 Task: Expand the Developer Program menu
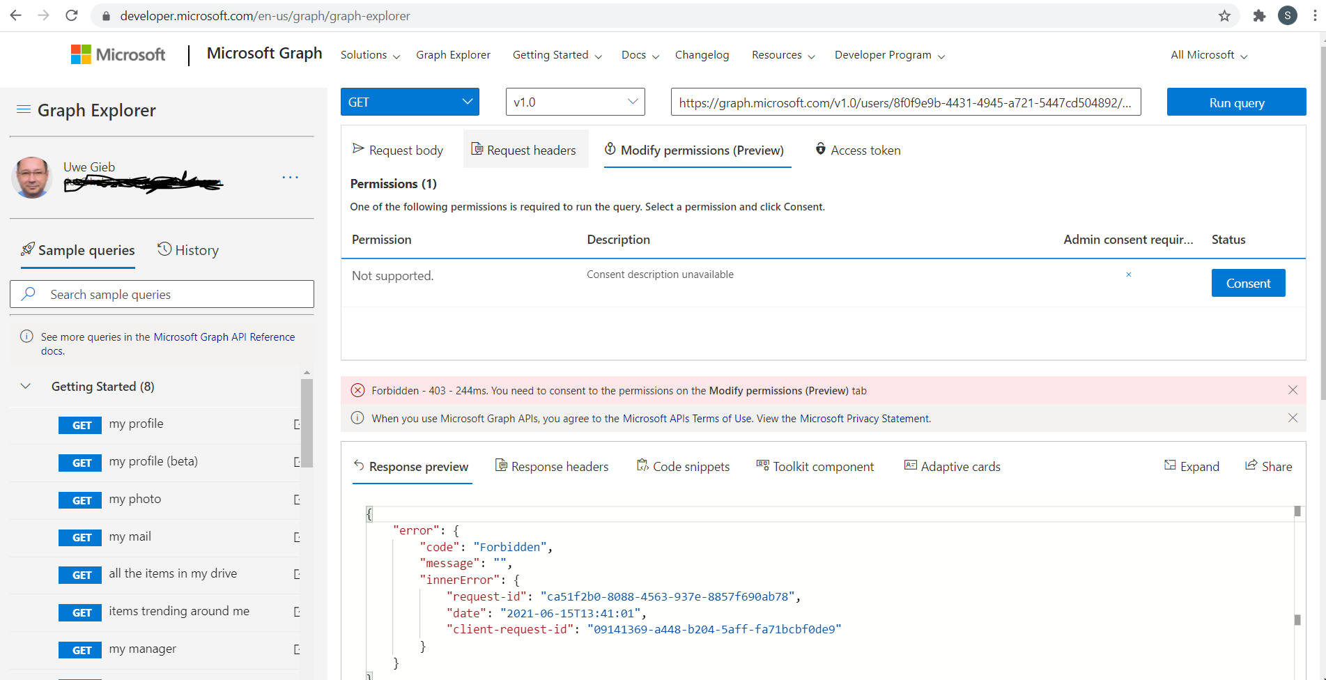click(890, 55)
